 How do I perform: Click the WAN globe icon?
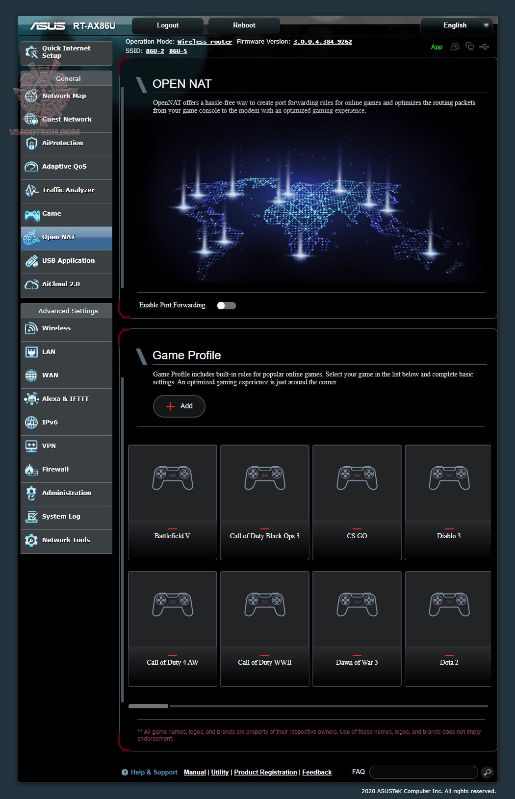[x=31, y=375]
